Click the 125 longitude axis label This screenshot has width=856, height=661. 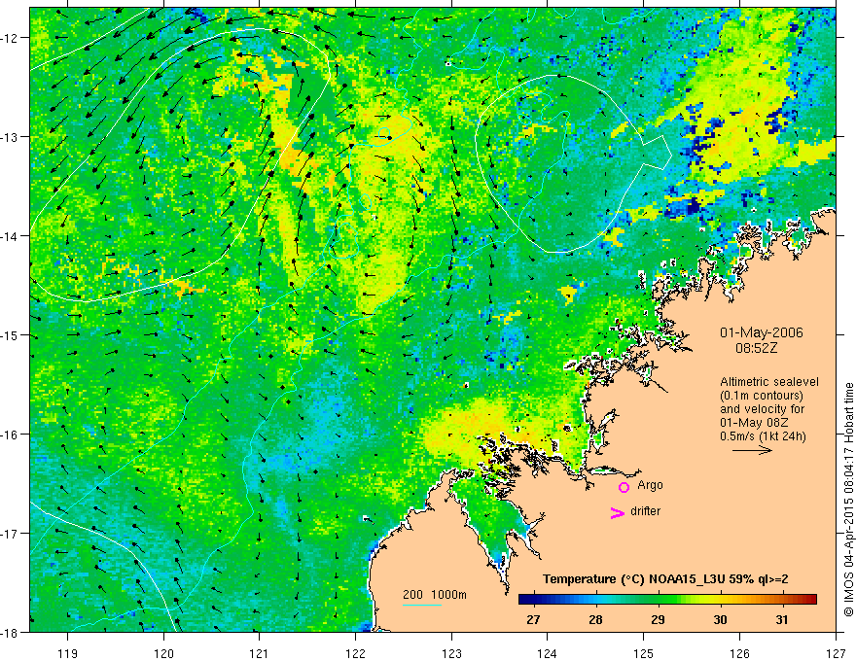(x=644, y=653)
